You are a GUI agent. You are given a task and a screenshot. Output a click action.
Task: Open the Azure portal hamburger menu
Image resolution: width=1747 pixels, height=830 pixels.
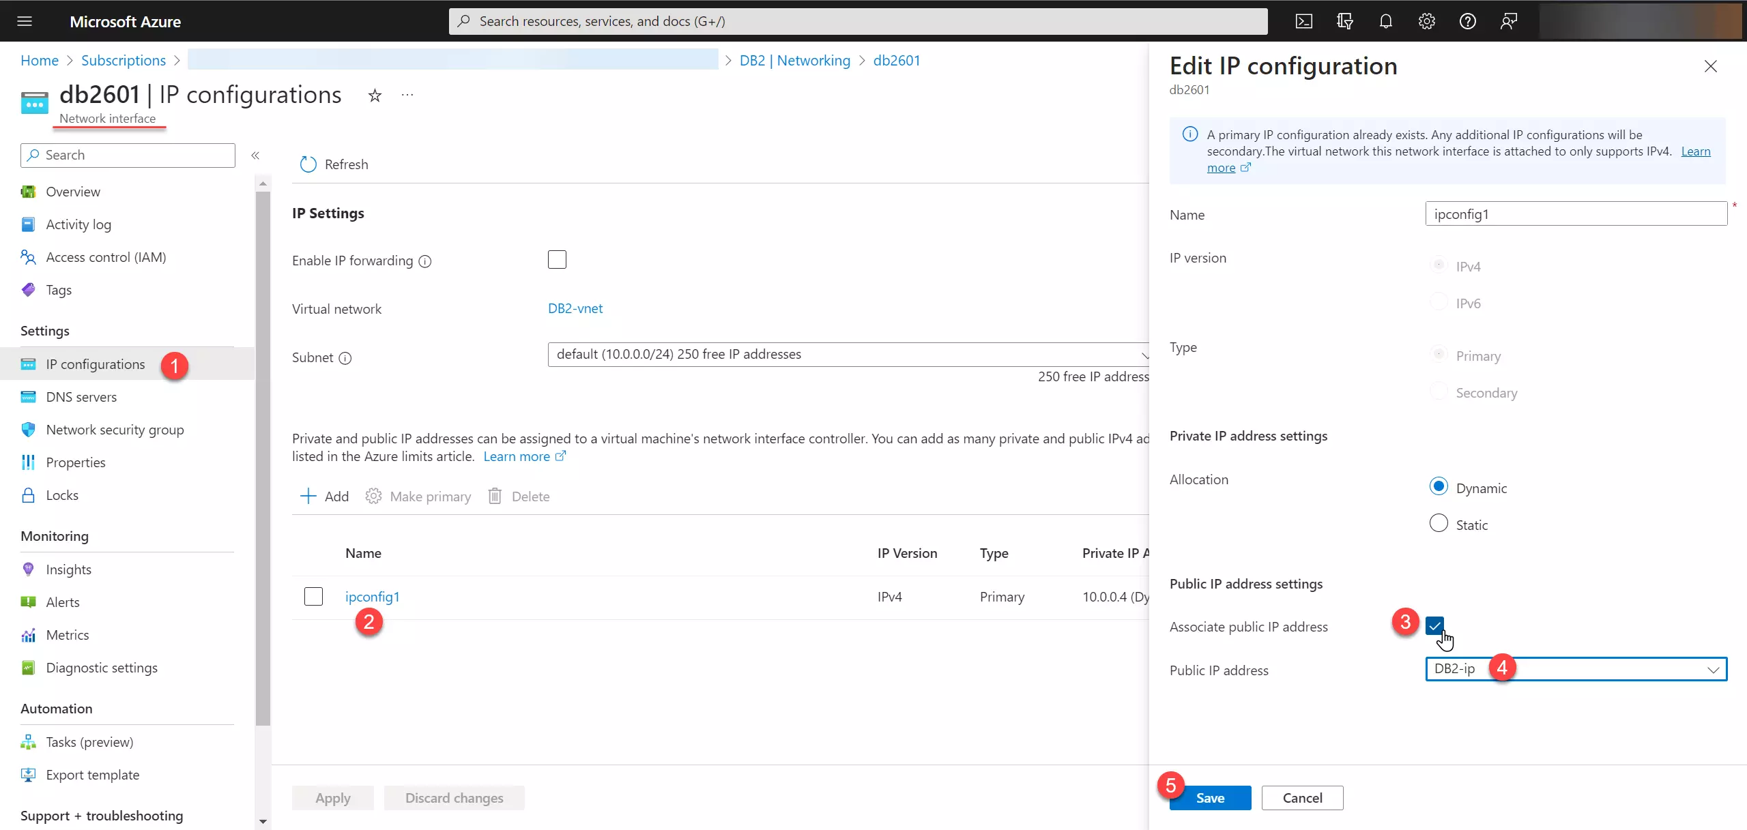[25, 21]
